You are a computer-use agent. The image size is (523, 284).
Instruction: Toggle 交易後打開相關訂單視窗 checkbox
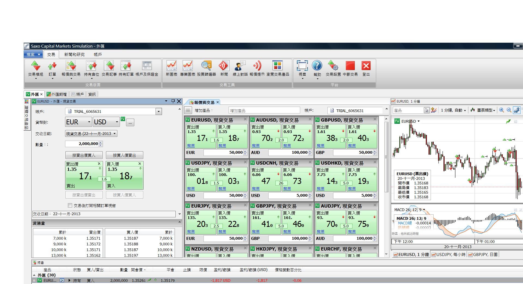point(70,205)
